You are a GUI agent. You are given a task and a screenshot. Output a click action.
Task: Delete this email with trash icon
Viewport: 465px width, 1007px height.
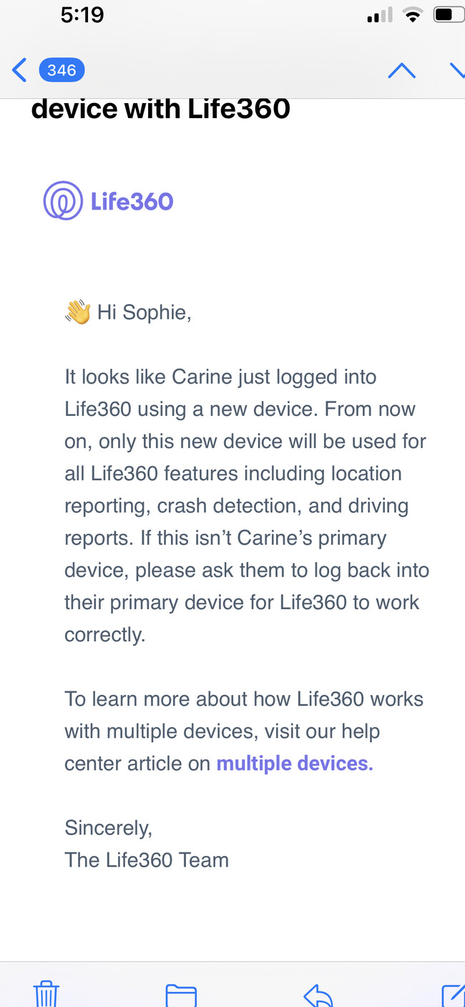tap(46, 994)
